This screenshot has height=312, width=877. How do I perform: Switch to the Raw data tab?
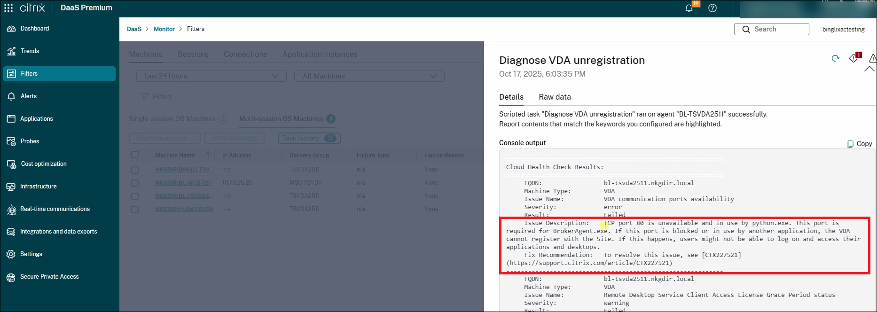[x=555, y=97]
